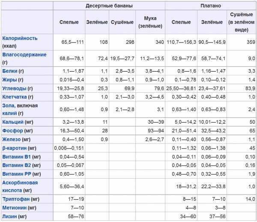Select lysine value 34—60
The image size is (257, 222).
click(188, 216)
